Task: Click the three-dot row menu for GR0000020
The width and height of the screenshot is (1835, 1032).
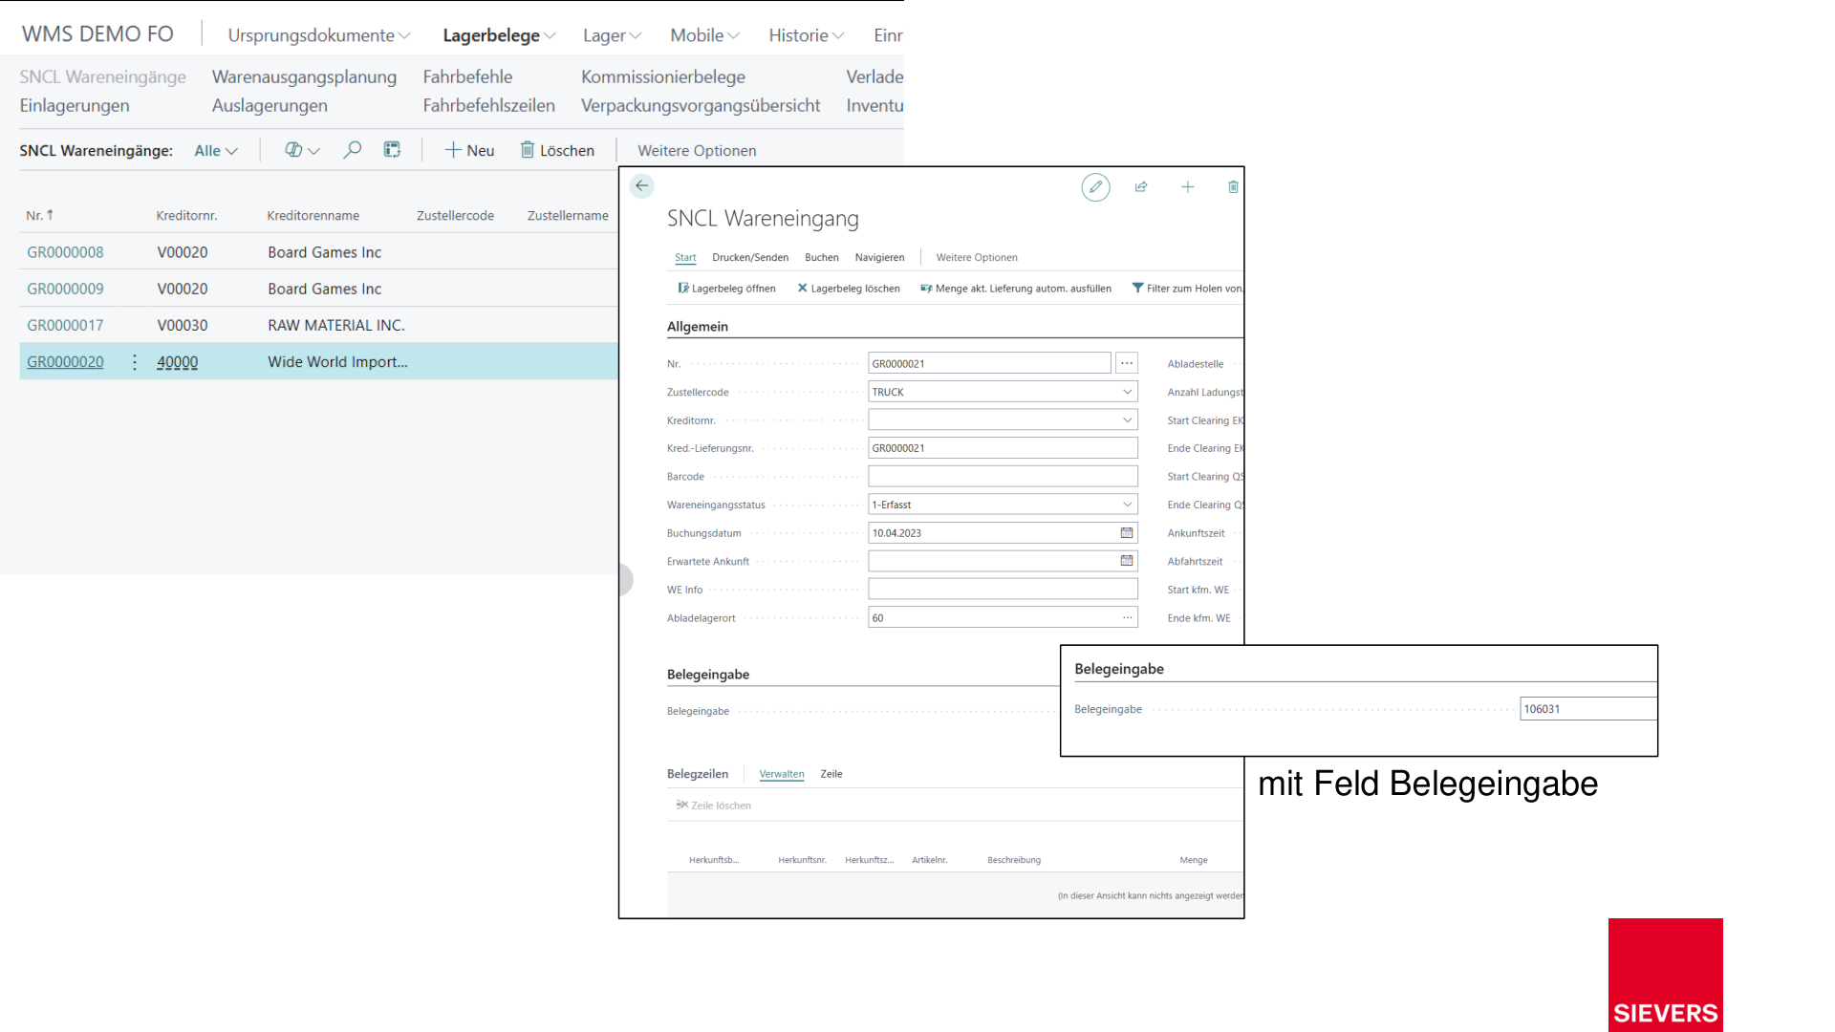Action: 135,362
